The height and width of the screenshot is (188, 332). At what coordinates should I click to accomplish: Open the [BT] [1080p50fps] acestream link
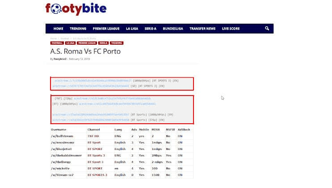pos(118,104)
